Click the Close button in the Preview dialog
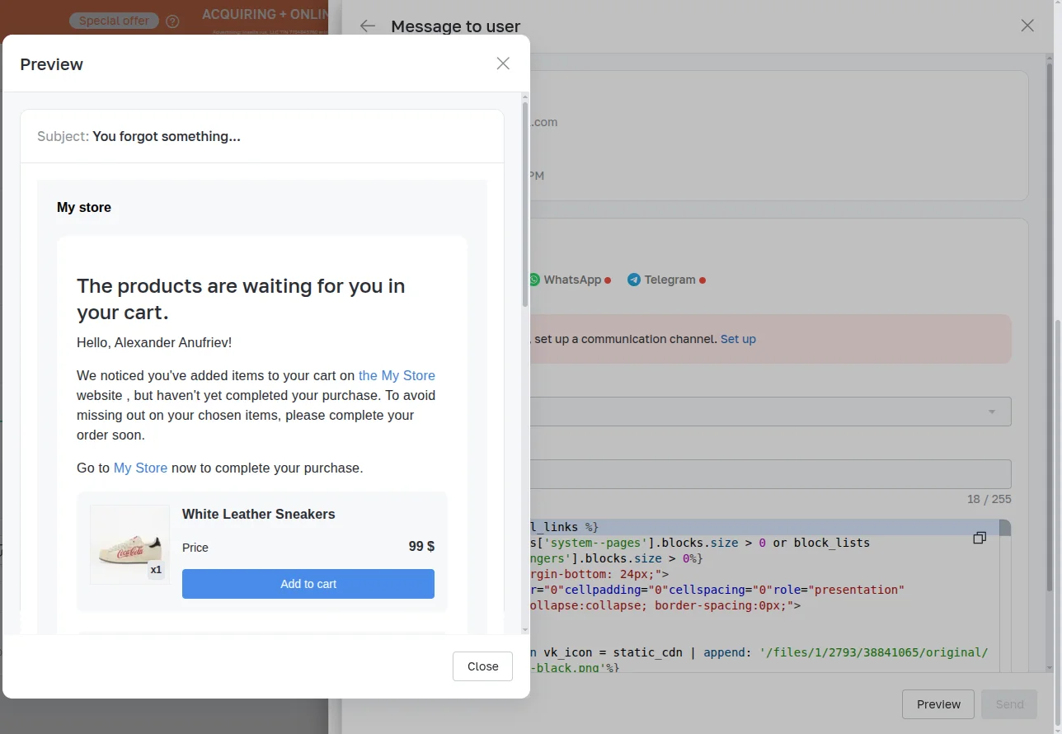 coord(482,666)
